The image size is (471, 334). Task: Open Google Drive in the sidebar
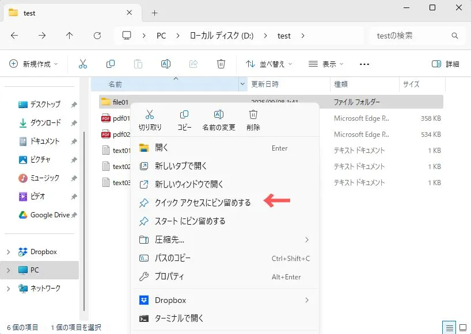(x=50, y=214)
